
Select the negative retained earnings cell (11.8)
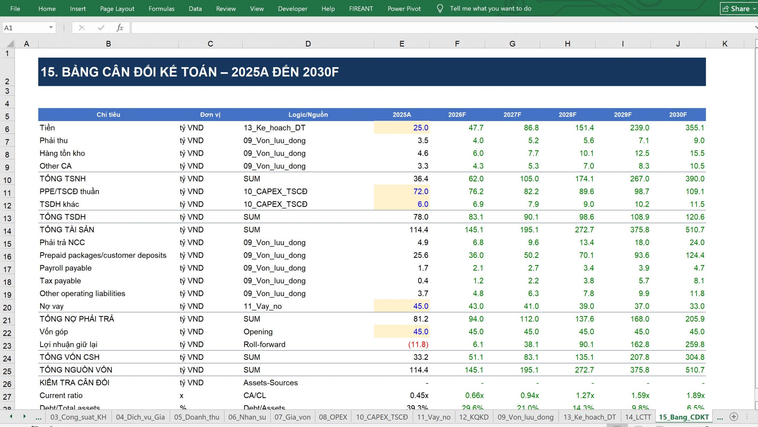(402, 344)
